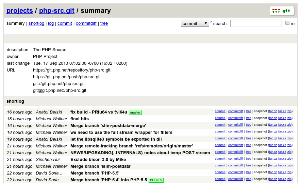Screen dimensions: 301x183
Task: Click the shortlog section heading
Action: point(15,101)
